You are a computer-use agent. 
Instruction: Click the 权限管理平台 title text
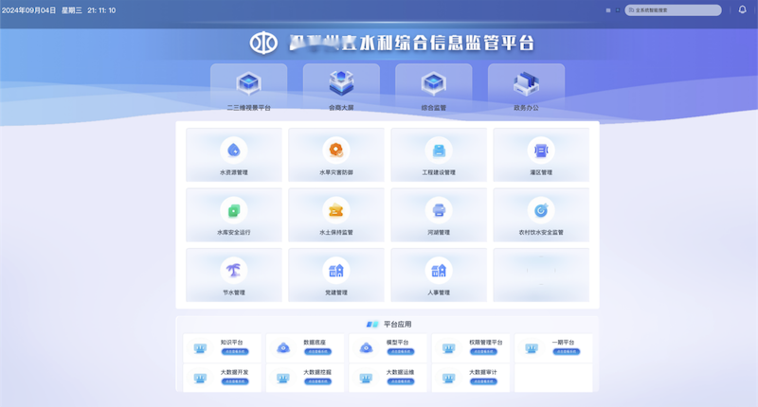point(486,342)
